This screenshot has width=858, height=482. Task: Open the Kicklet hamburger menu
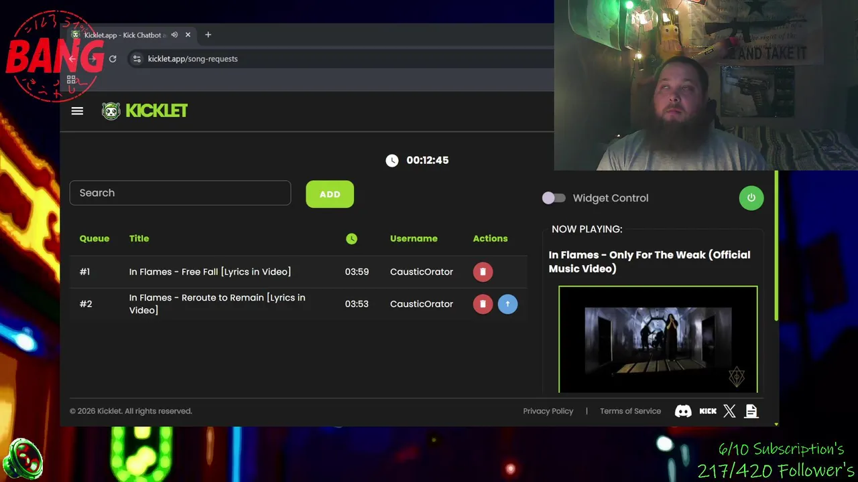77,111
